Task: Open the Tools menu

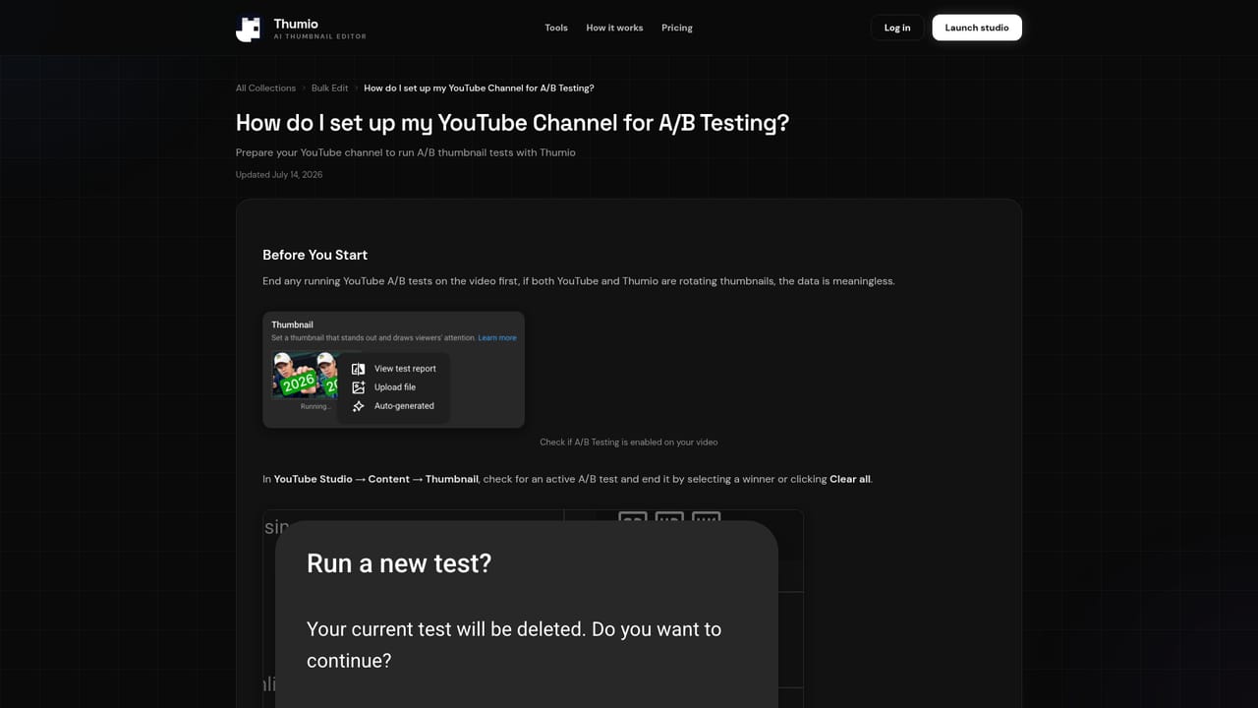Action: [556, 28]
